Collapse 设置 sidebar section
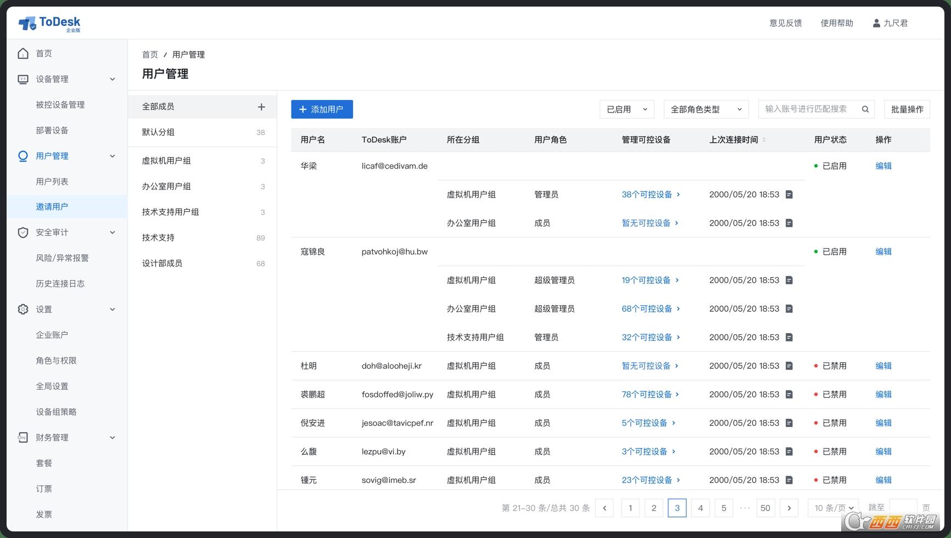 pos(112,309)
